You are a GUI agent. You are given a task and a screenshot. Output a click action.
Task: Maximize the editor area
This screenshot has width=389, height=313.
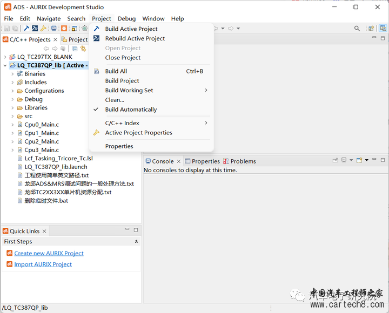click(x=383, y=38)
